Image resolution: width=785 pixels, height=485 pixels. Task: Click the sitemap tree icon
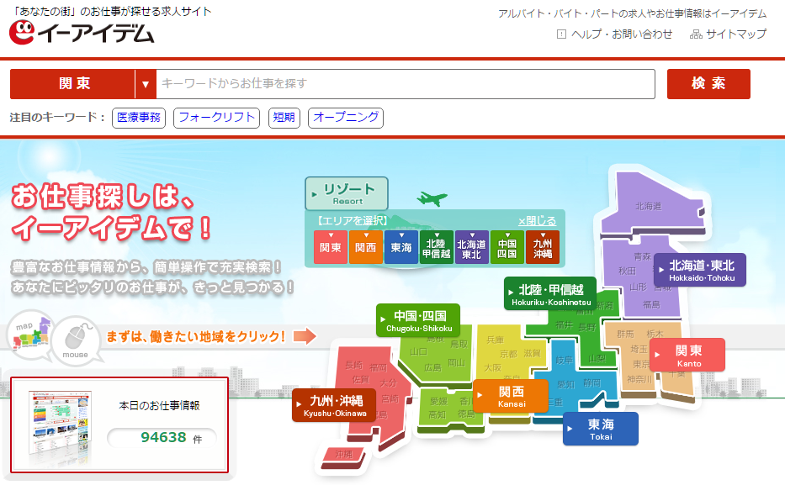[696, 34]
